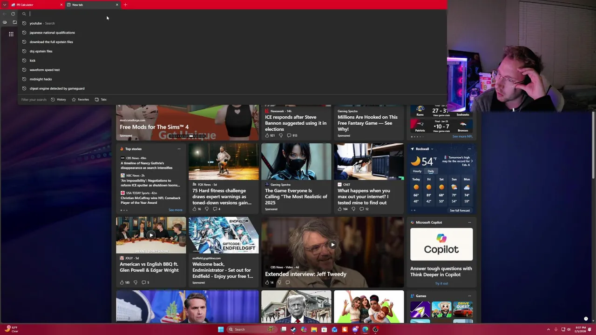596x335 pixels.
Task: Open weather card options menu
Action: [x=469, y=149]
